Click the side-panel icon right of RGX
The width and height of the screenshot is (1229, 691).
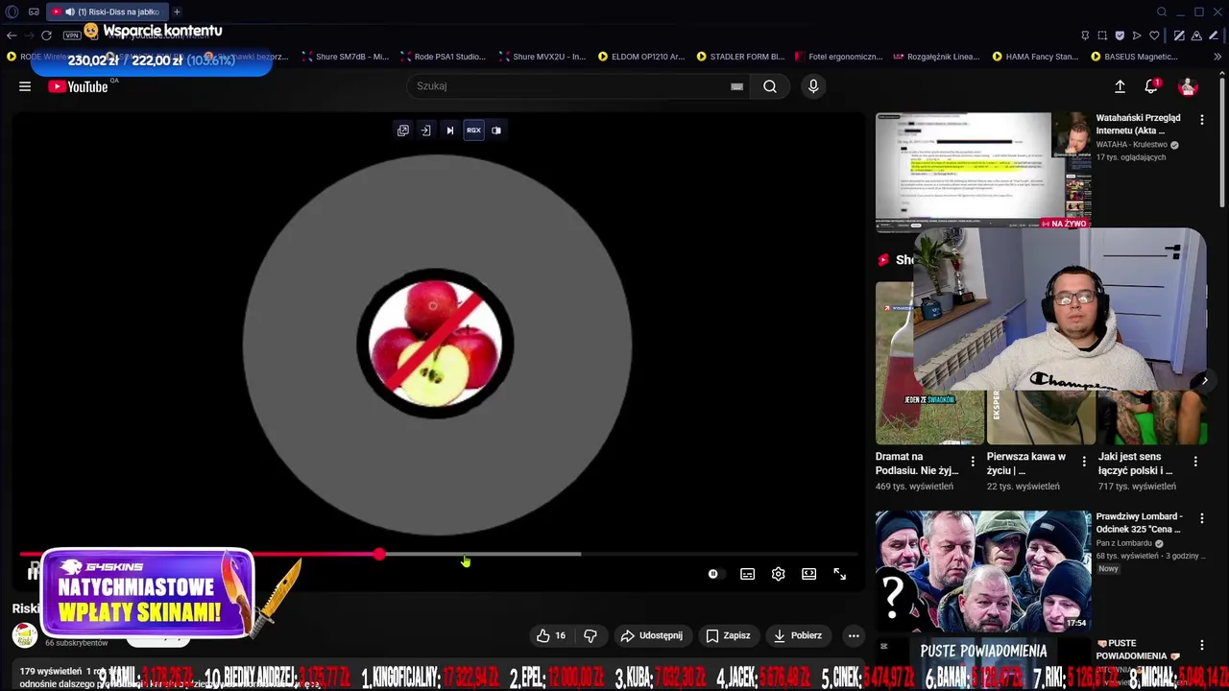[496, 131]
